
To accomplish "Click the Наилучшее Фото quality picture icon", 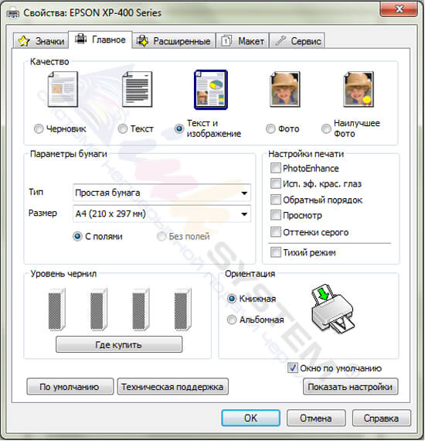I will pyautogui.click(x=359, y=89).
